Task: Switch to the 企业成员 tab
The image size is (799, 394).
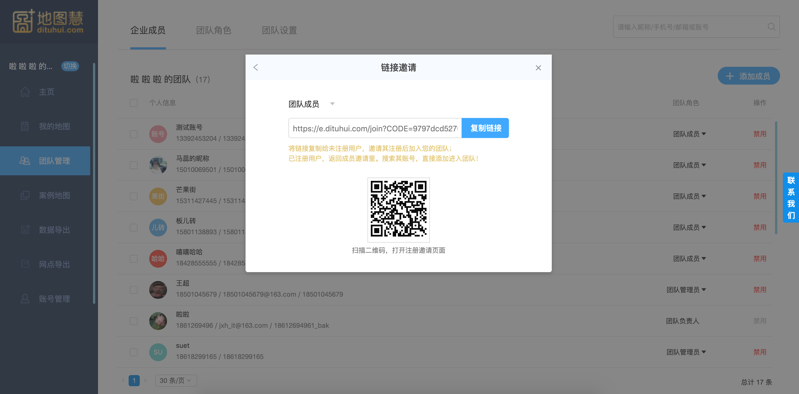Action: pos(148,30)
